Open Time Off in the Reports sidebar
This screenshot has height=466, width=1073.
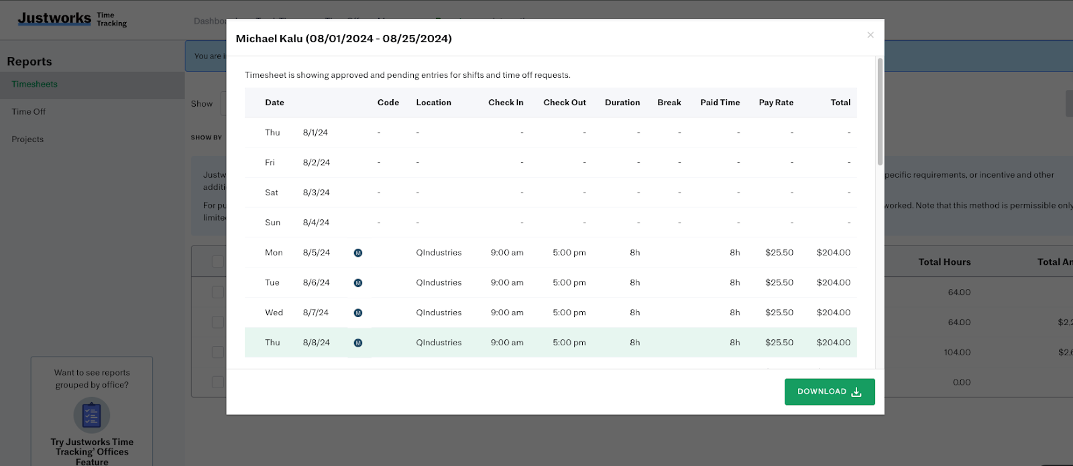point(29,112)
